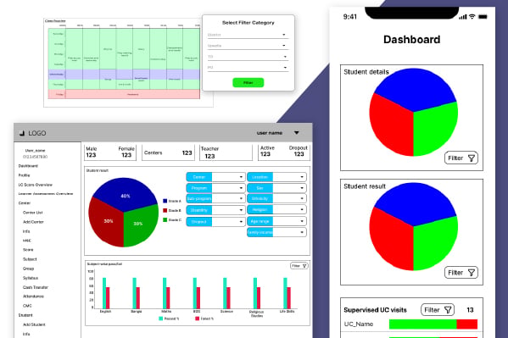Click the mobile Wi-Fi status icon

[x=472, y=16]
